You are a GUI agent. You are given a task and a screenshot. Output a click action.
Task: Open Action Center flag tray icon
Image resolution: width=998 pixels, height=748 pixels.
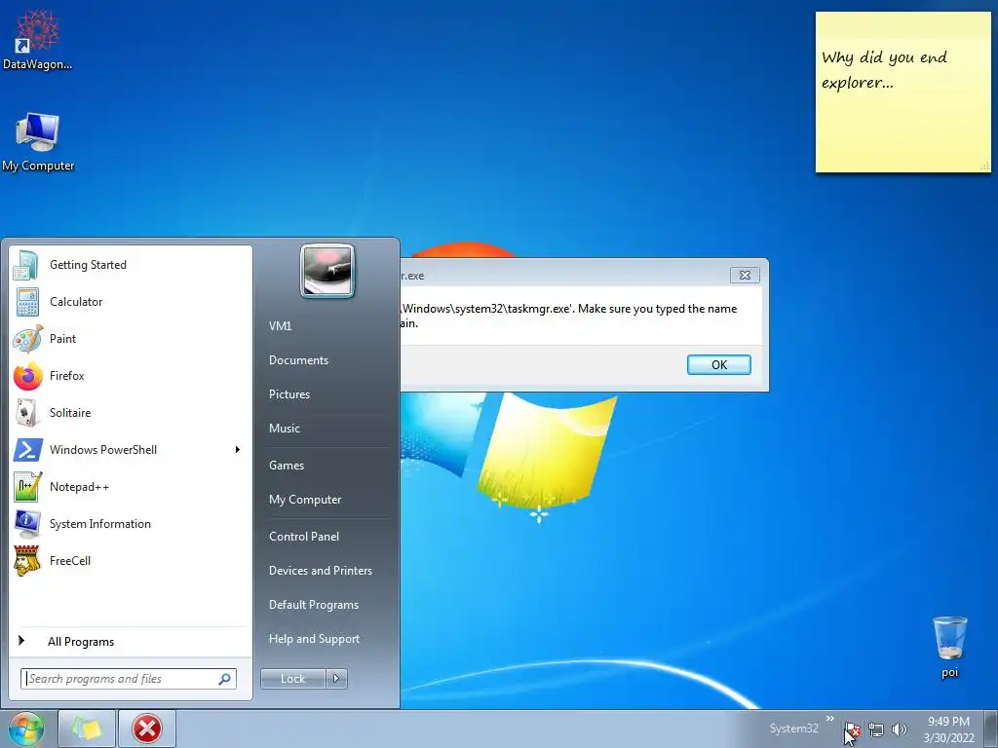(852, 729)
